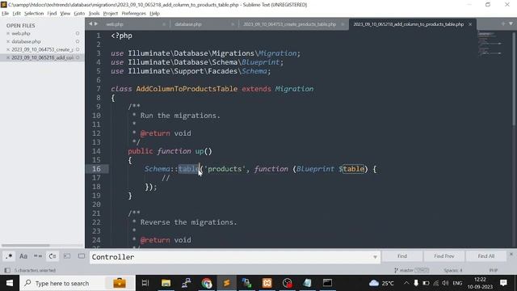Click the minimap code preview
Image resolution: width=517 pixels, height=291 pixels.
point(490,44)
